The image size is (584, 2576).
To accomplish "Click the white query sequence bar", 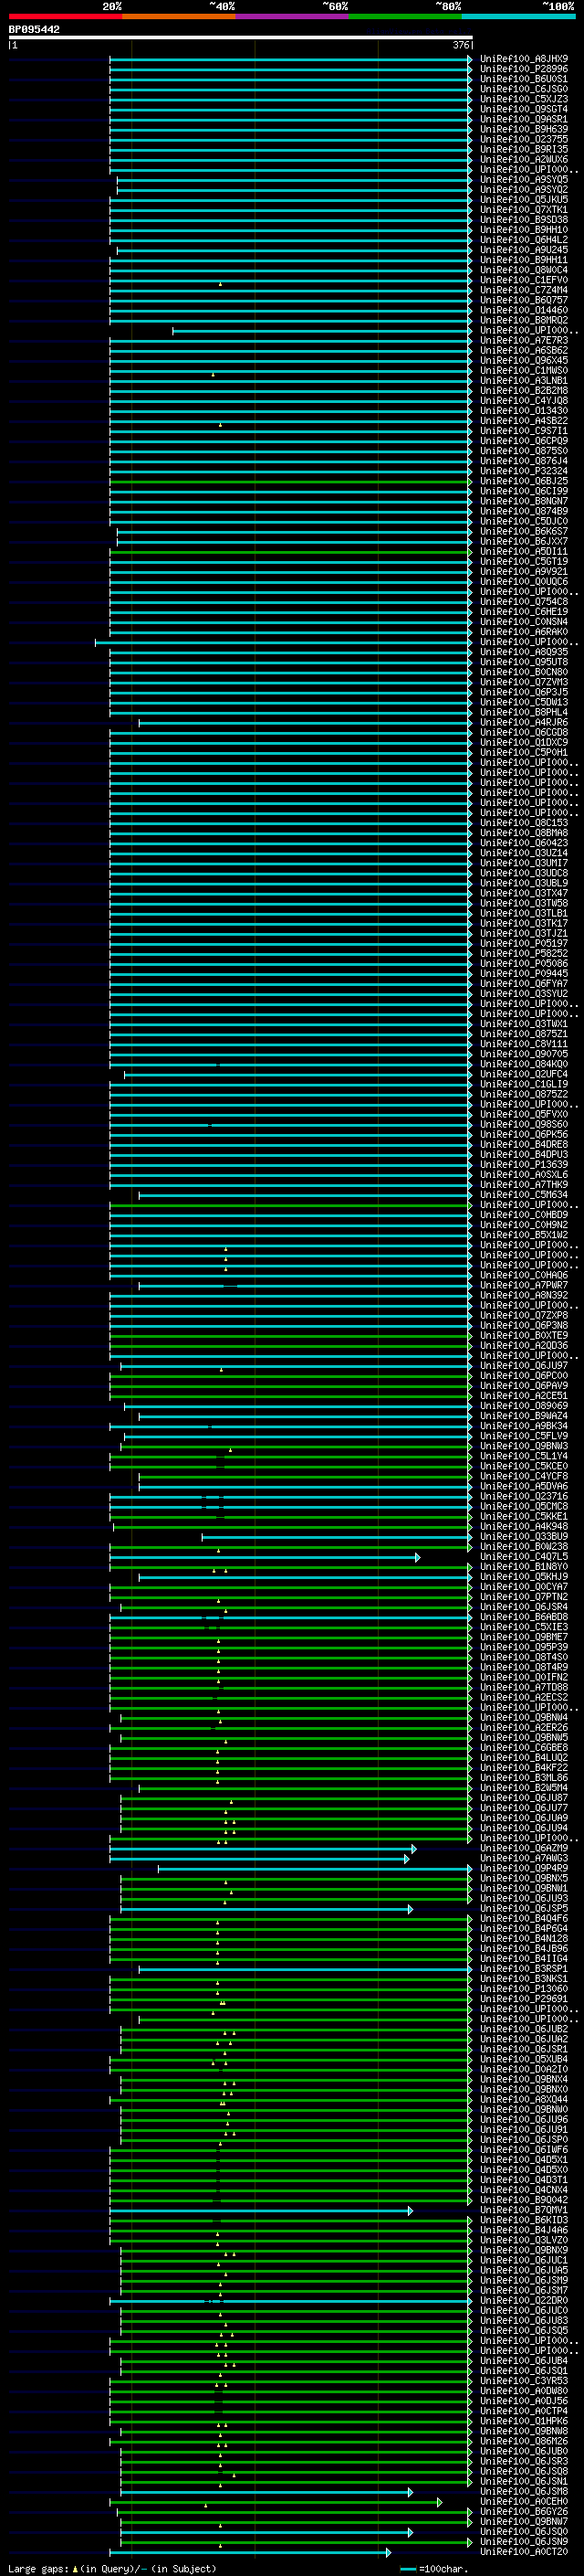I will (x=241, y=38).
